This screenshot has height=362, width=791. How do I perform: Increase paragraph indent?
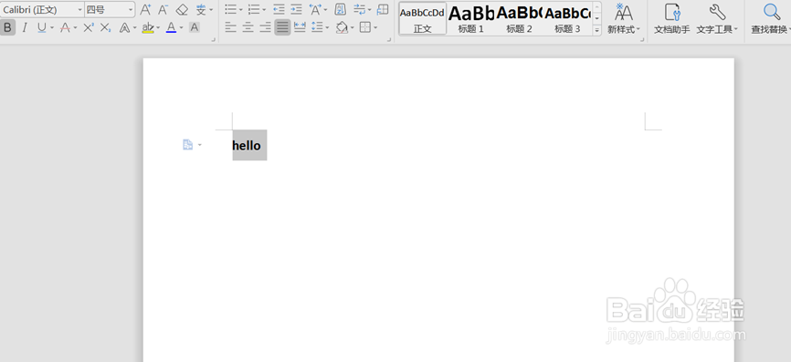(296, 9)
